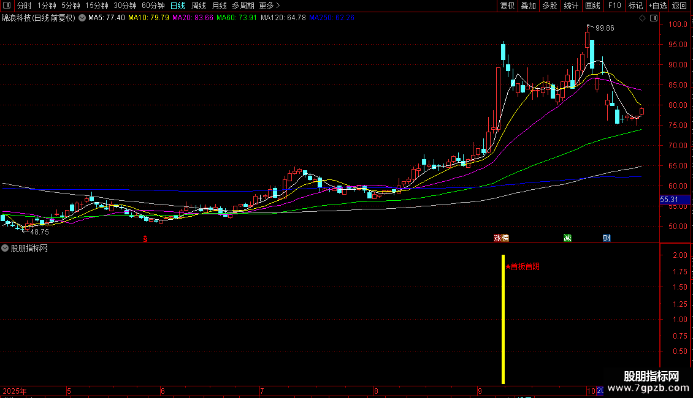Select 30分钟 period
This screenshot has width=693, height=398.
point(125,6)
